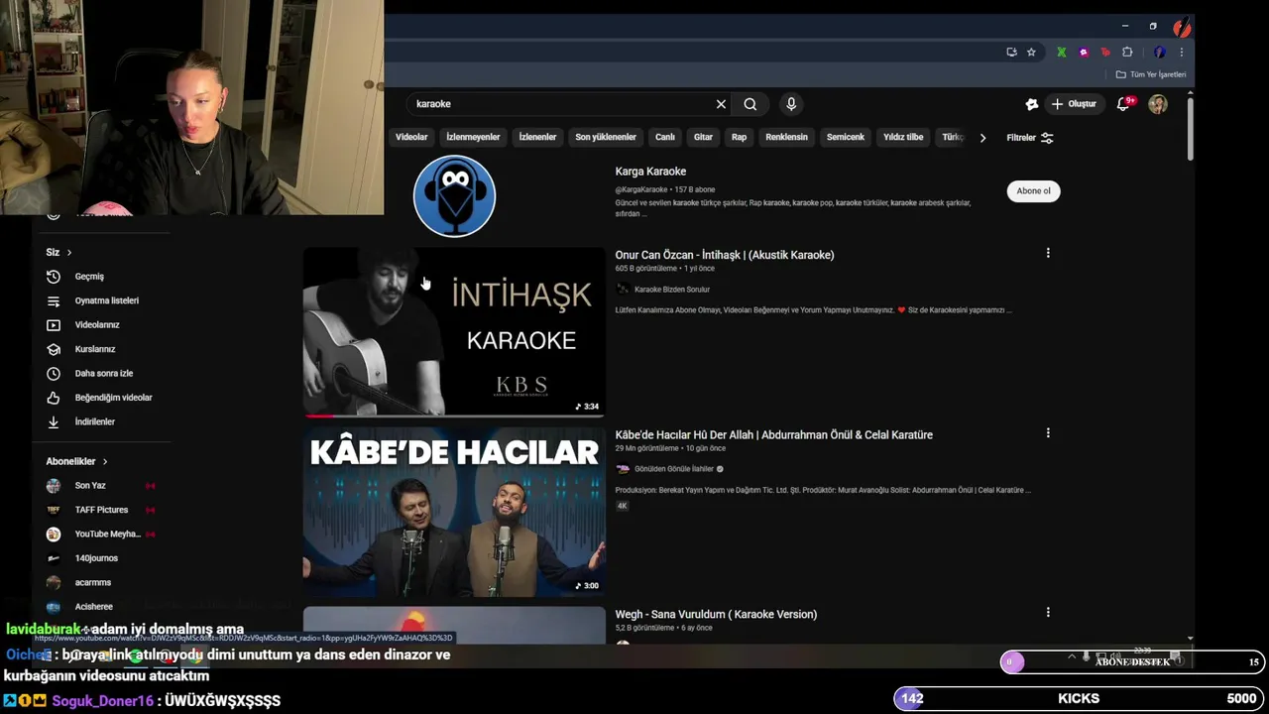Viewport: 1269px width, 714px height.
Task: Select the İzlenenler filter chip
Action: tap(537, 137)
